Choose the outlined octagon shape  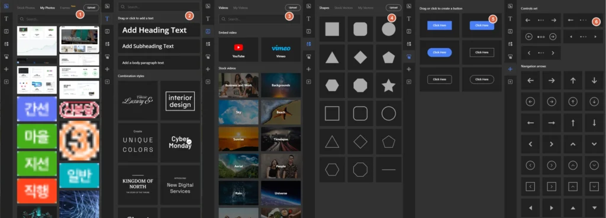click(x=360, y=170)
